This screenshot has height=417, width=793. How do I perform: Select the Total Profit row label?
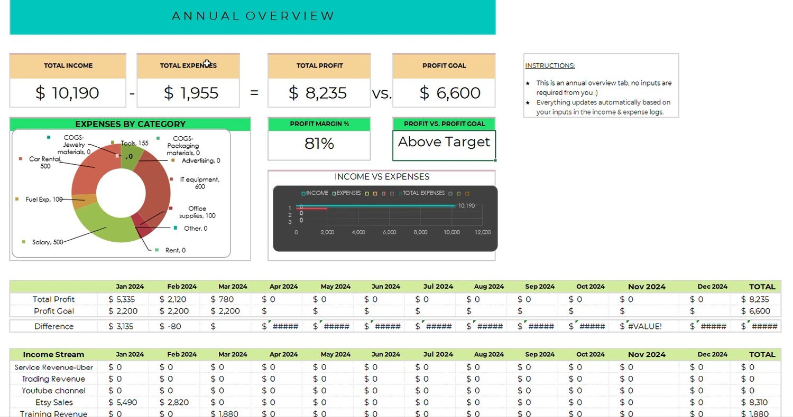click(x=53, y=299)
